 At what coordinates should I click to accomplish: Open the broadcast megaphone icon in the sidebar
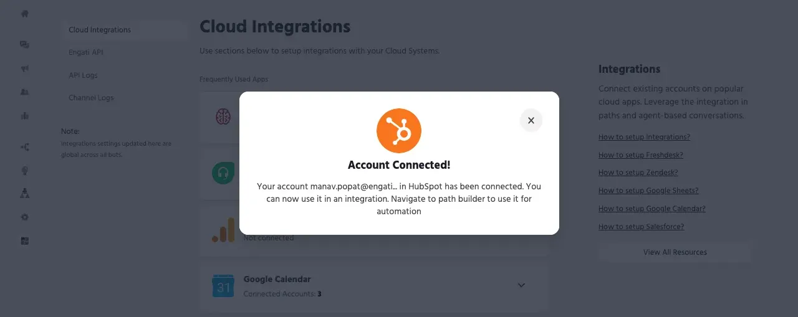pyautogui.click(x=25, y=69)
